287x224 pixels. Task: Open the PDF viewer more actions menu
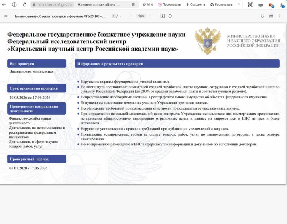click(x=279, y=16)
